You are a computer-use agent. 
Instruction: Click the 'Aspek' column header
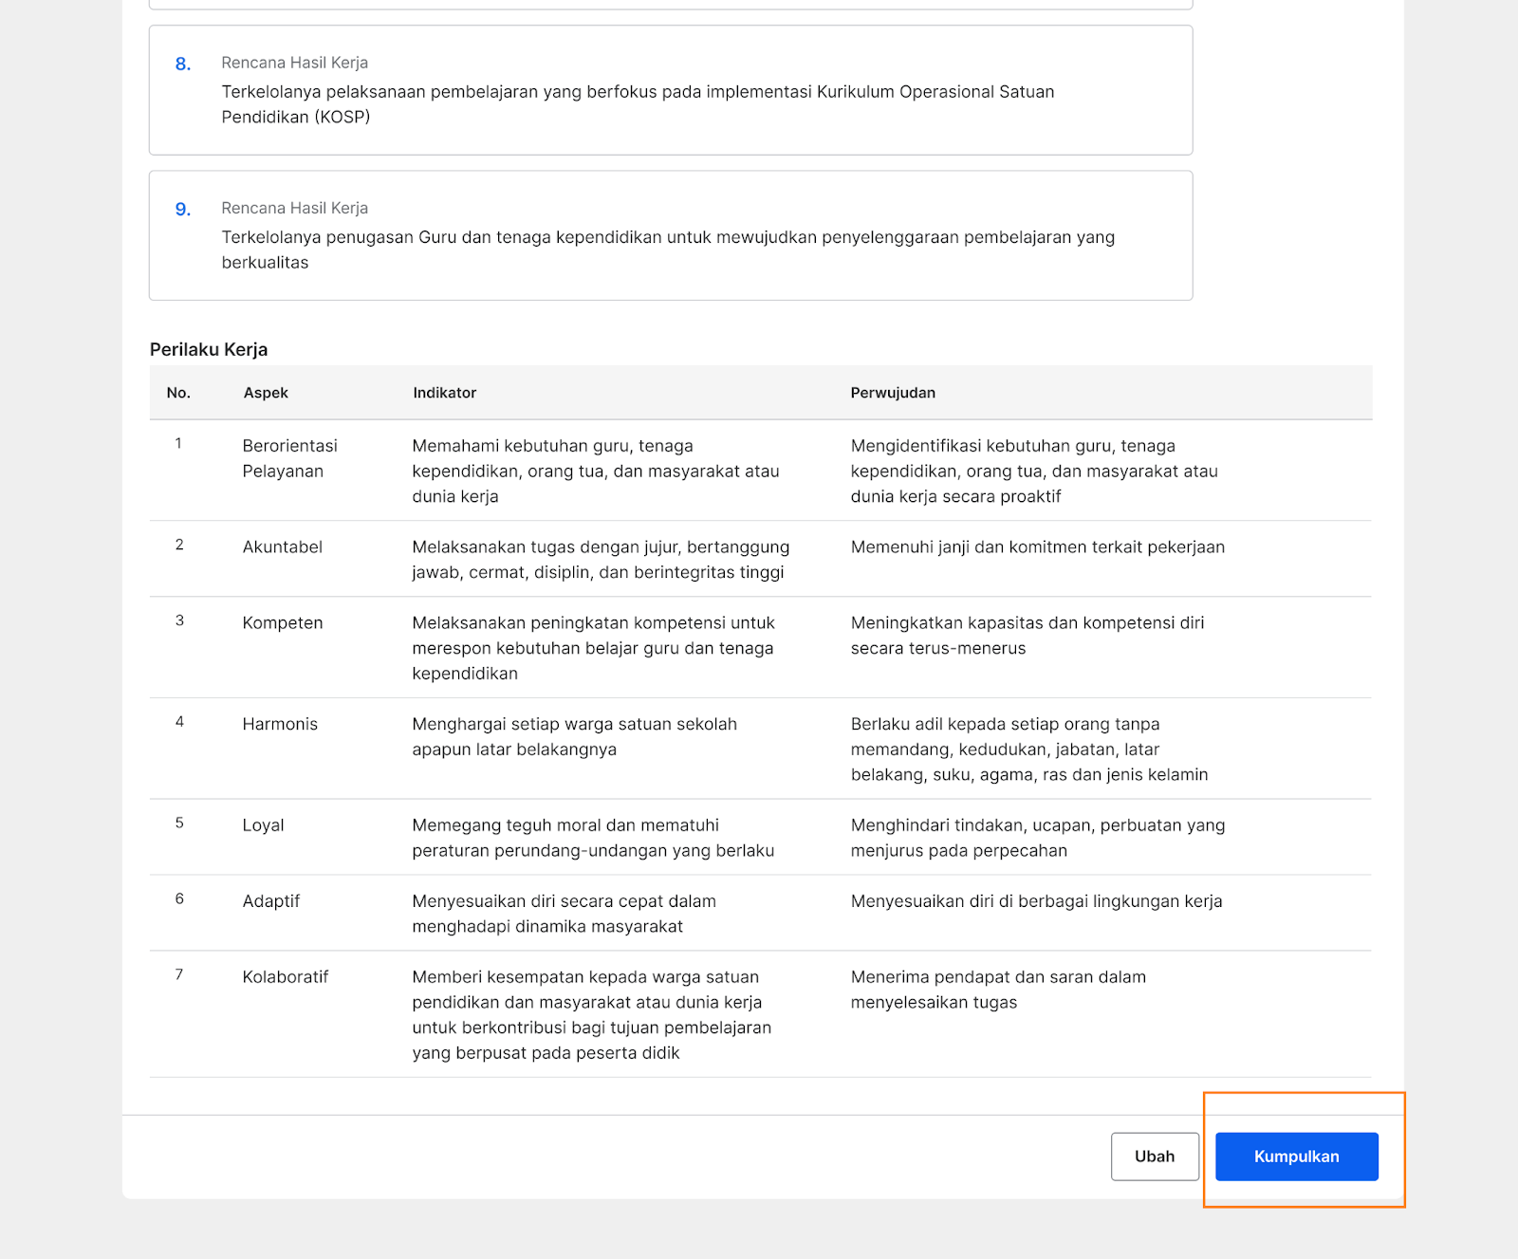266,393
